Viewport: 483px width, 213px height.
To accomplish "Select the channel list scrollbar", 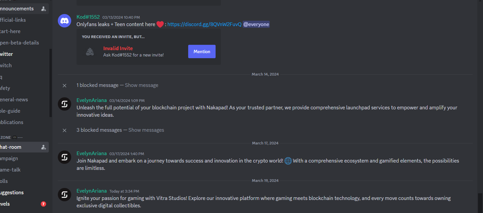I will coord(51,83).
